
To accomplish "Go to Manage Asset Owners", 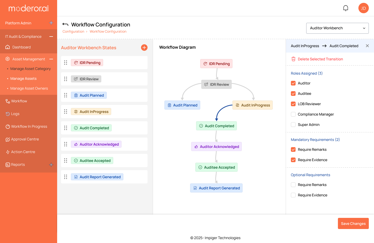I will pyautogui.click(x=29, y=88).
